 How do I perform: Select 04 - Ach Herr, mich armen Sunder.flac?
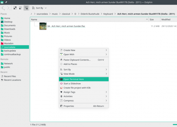66,26
